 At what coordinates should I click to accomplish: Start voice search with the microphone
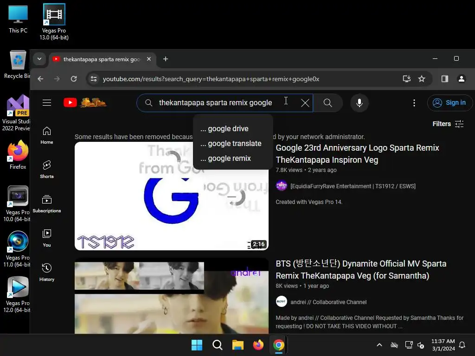click(359, 103)
